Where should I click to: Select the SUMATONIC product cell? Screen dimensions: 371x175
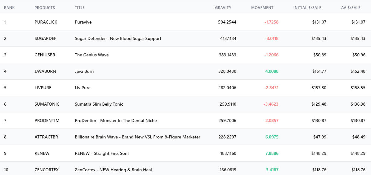pos(47,104)
